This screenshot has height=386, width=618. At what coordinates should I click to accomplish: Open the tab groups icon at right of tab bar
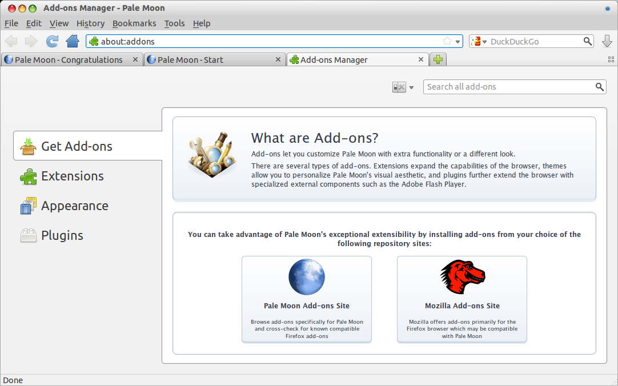coord(611,59)
